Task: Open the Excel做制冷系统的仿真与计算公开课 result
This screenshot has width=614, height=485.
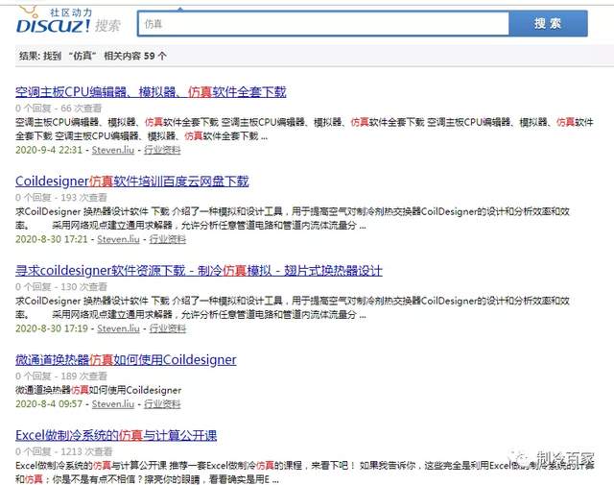Action: point(116,435)
